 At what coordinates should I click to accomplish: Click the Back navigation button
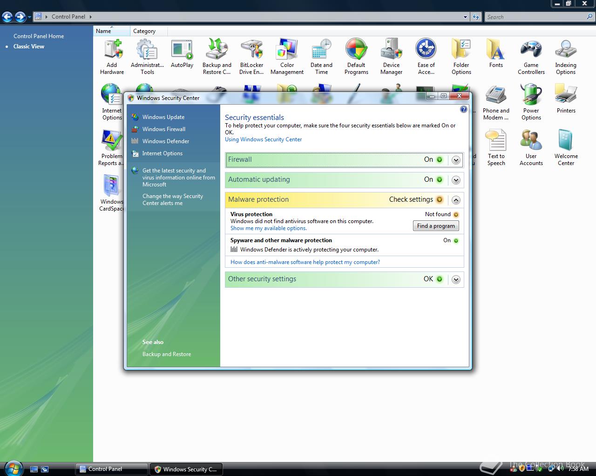7,17
